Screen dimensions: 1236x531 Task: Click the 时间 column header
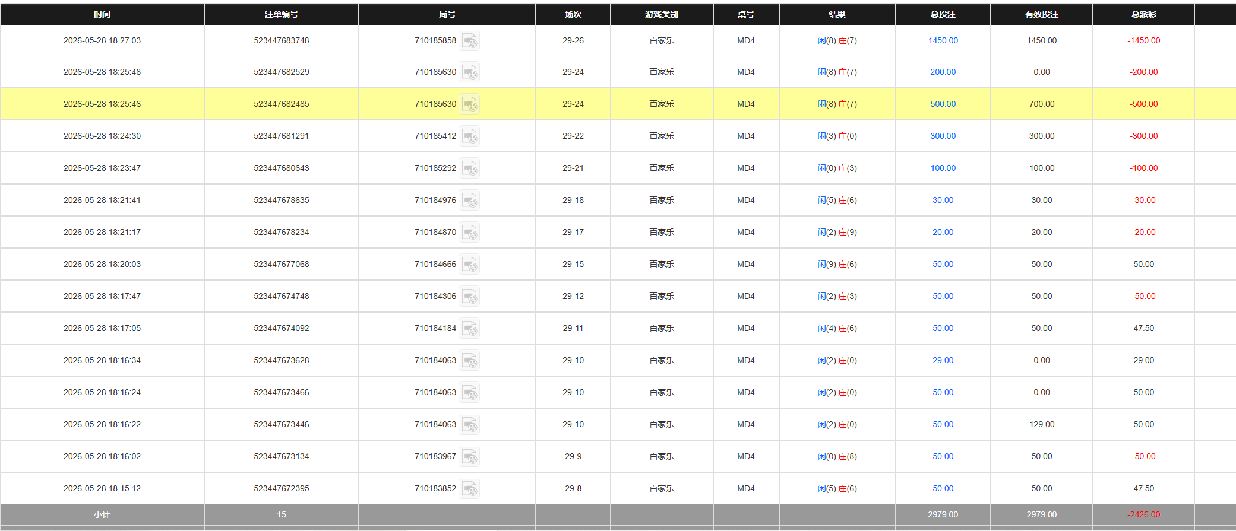102,14
